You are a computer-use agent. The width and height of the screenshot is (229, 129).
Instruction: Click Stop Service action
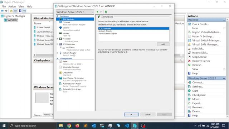pos(199,57)
